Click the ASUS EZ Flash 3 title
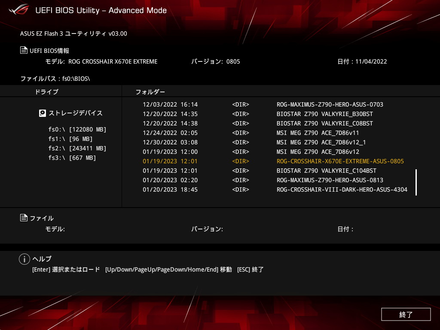 coord(73,34)
